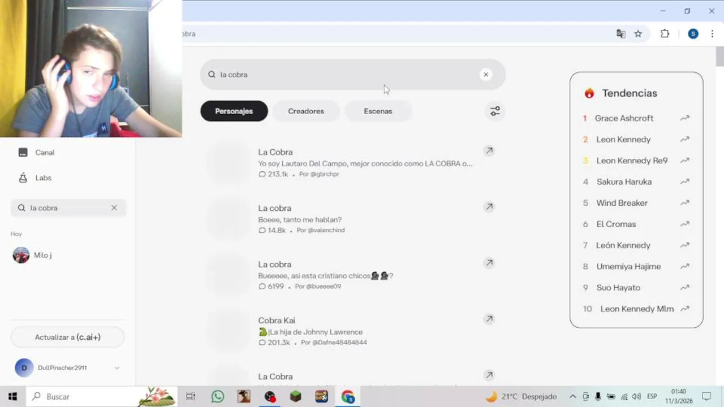Open Cobra Kai character arrow icon
Image resolution: width=724 pixels, height=407 pixels.
tap(489, 319)
